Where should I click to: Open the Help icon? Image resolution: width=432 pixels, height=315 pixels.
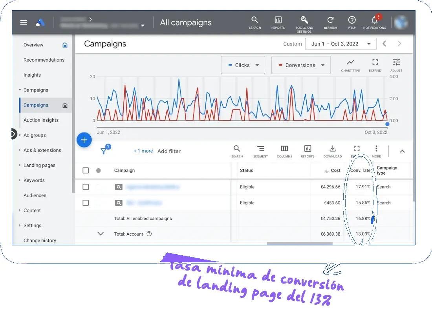(352, 23)
